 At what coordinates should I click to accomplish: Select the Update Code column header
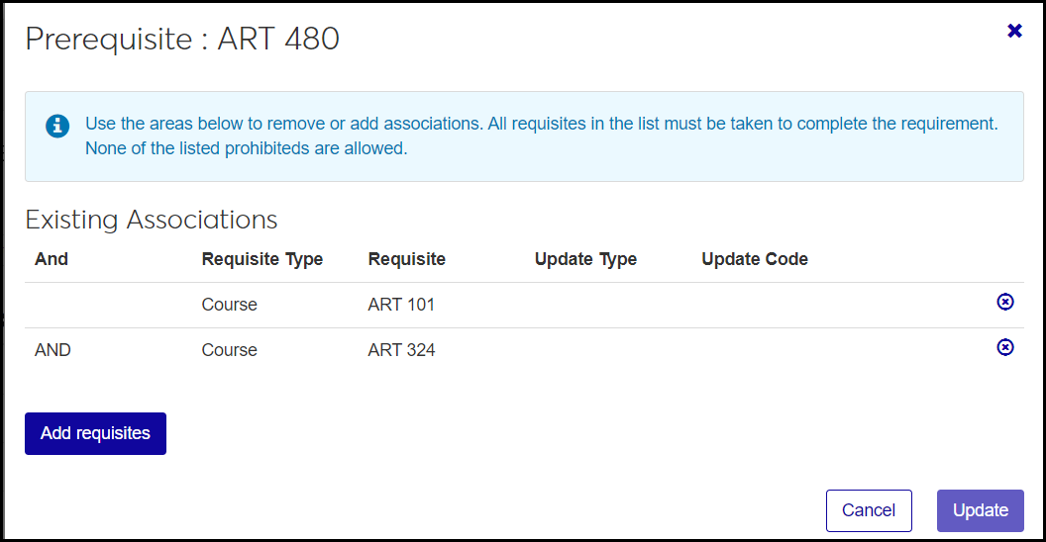pos(755,259)
